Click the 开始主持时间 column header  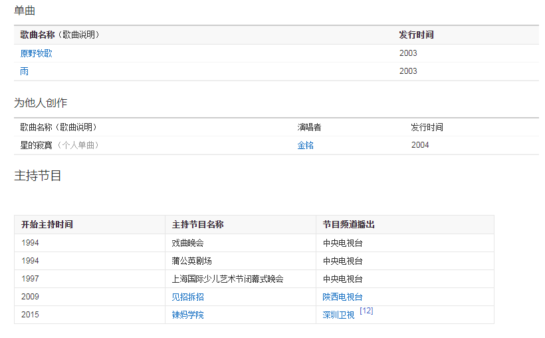47,225
